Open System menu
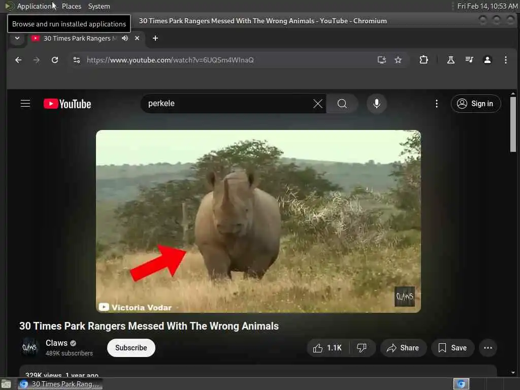The height and width of the screenshot is (390, 520). click(99, 6)
